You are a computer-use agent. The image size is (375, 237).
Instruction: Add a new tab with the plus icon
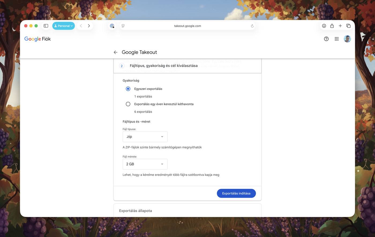(x=340, y=26)
